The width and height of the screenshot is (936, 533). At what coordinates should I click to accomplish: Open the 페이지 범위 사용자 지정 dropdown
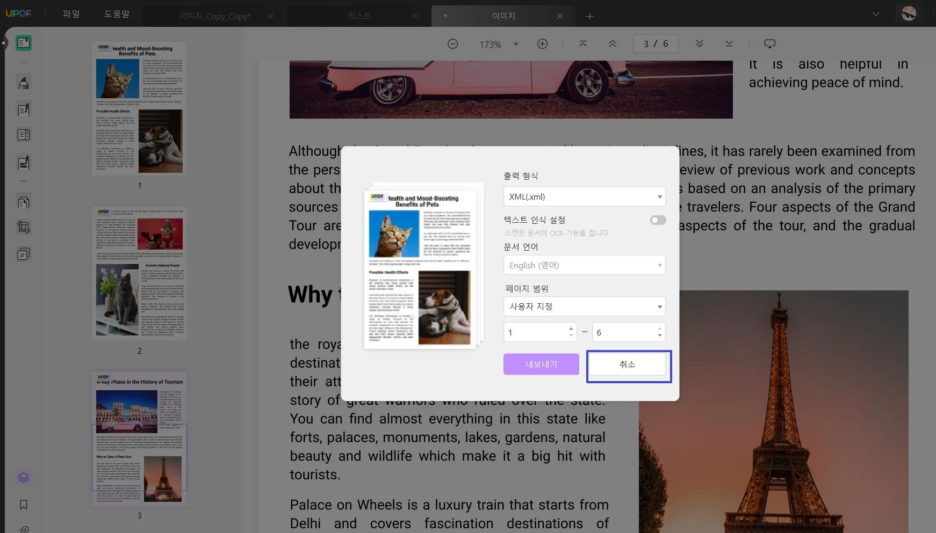point(585,306)
